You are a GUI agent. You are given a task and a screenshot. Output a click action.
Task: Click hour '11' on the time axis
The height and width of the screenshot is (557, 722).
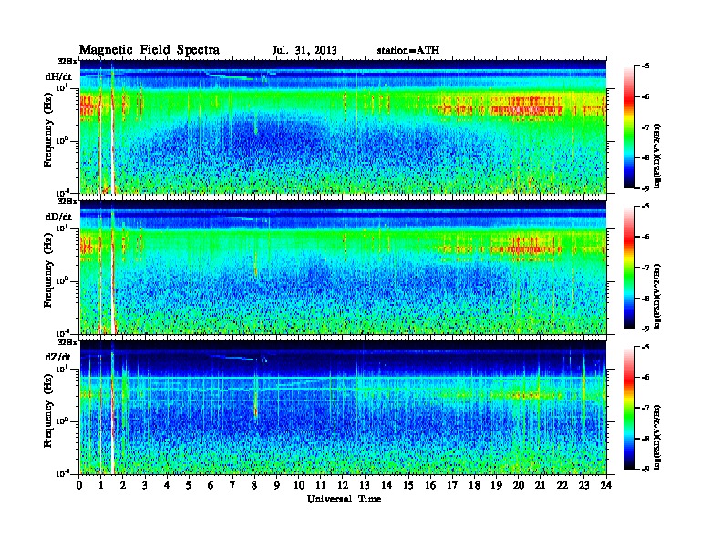[321, 485]
